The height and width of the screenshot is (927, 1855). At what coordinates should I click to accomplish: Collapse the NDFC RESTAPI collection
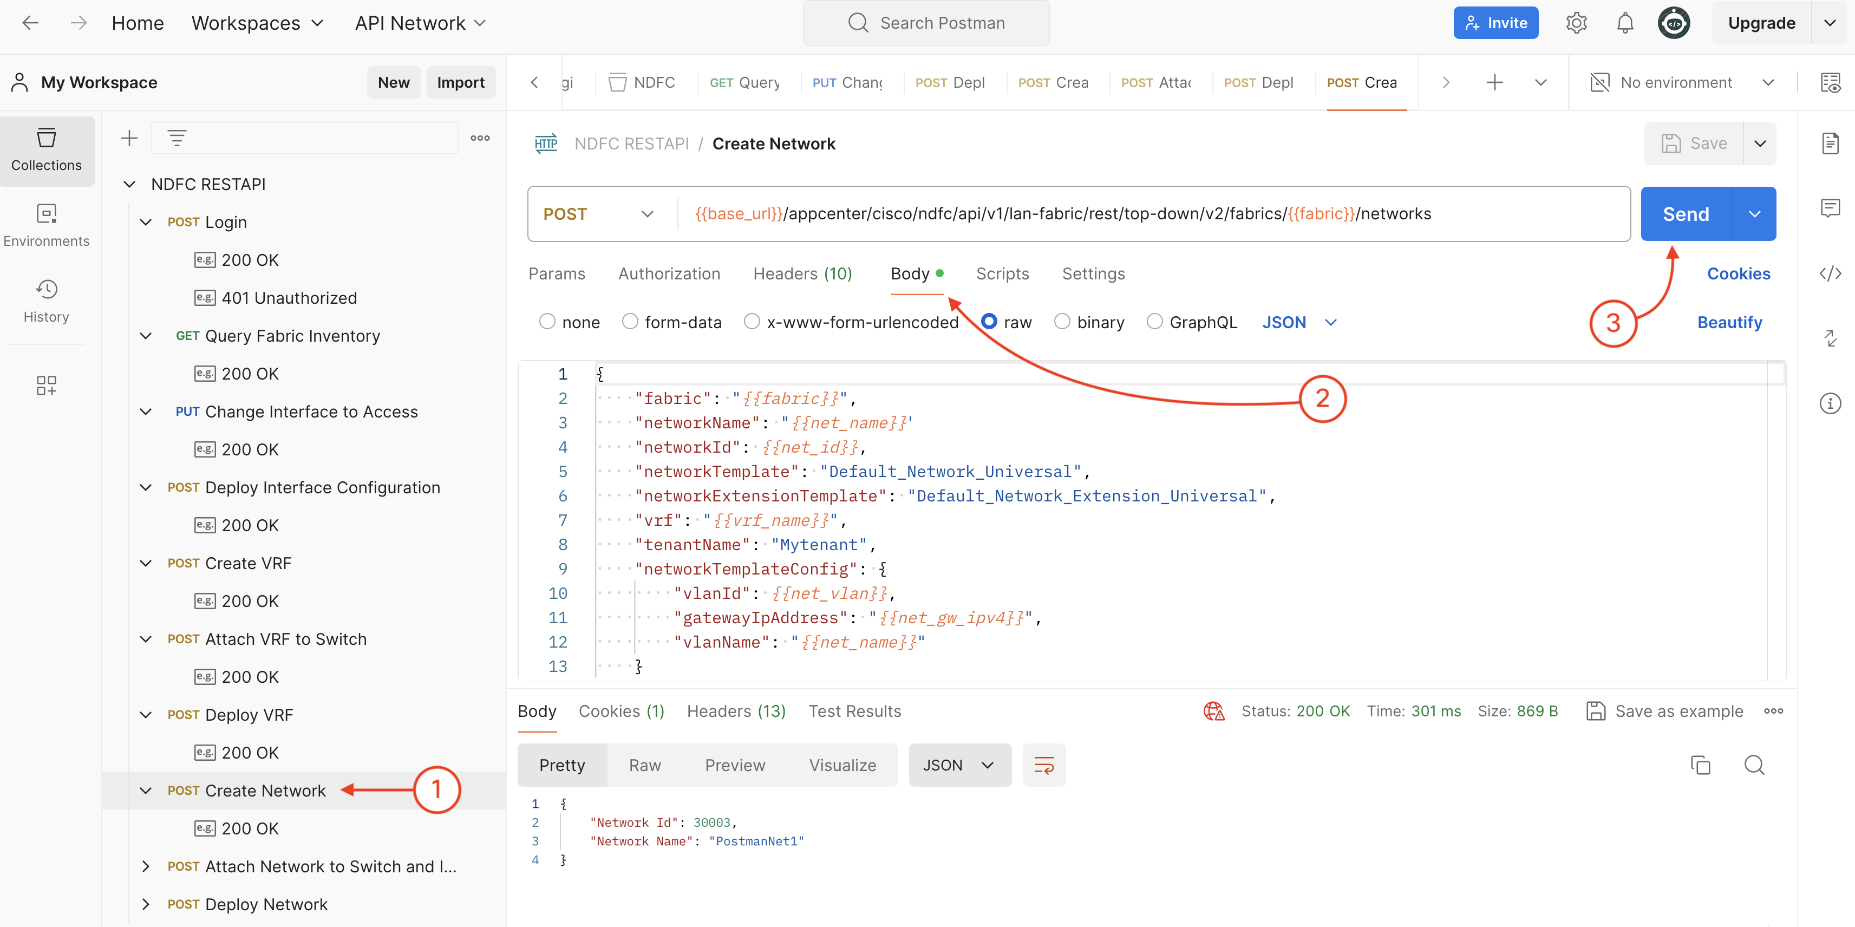click(x=129, y=185)
